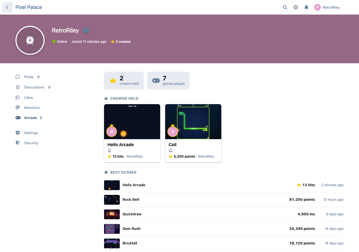Open the Rock Belt best score row
Screen dimensions: 359x252
point(224,200)
